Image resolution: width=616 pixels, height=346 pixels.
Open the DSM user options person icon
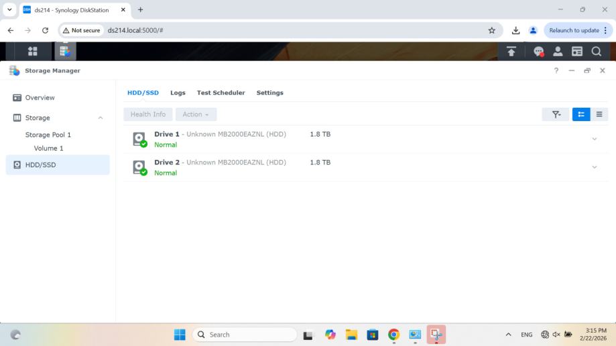[x=558, y=52]
